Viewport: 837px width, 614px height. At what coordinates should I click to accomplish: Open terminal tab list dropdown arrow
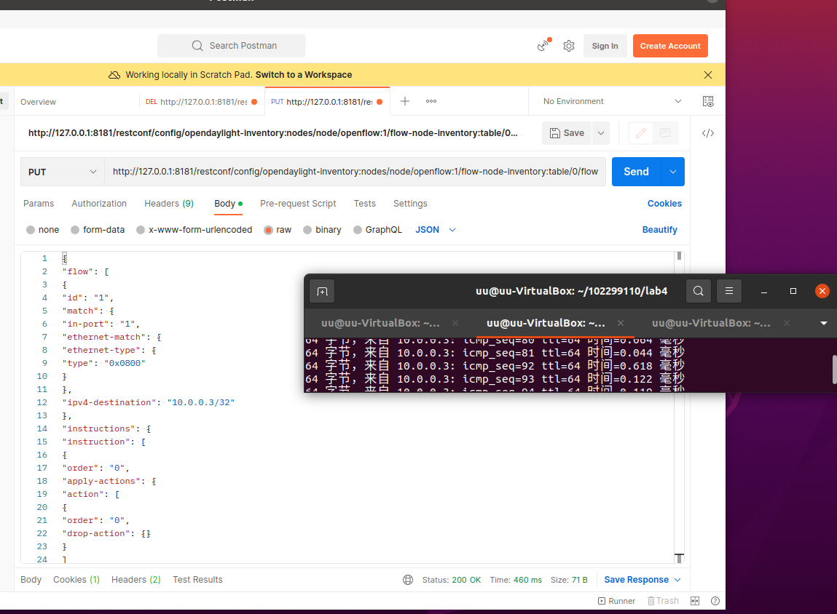point(824,323)
